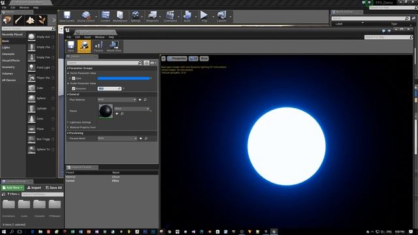Click Save Current in main toolbar

(x=67, y=16)
